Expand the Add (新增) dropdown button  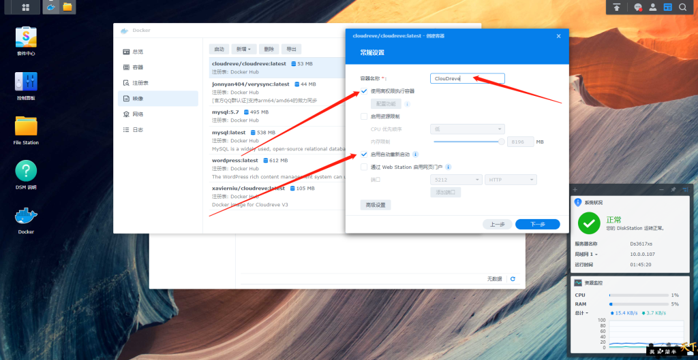[245, 49]
